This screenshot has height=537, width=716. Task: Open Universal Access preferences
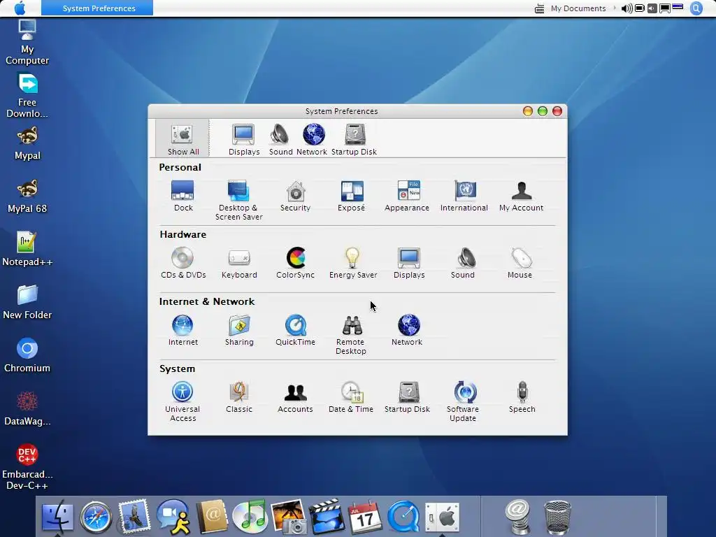pos(182,402)
